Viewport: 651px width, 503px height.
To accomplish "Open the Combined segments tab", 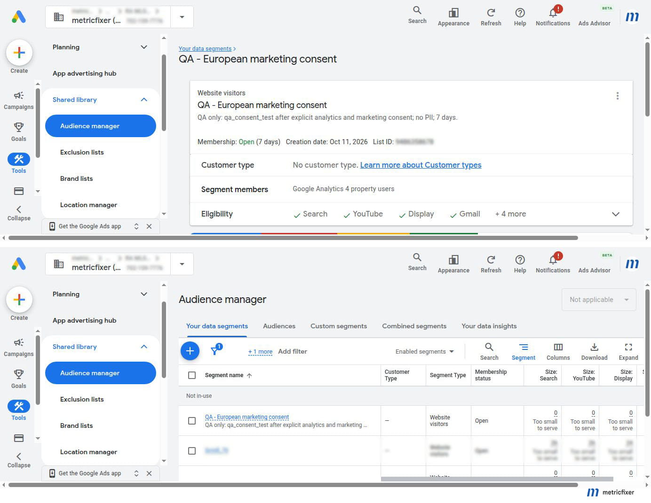I will click(414, 326).
